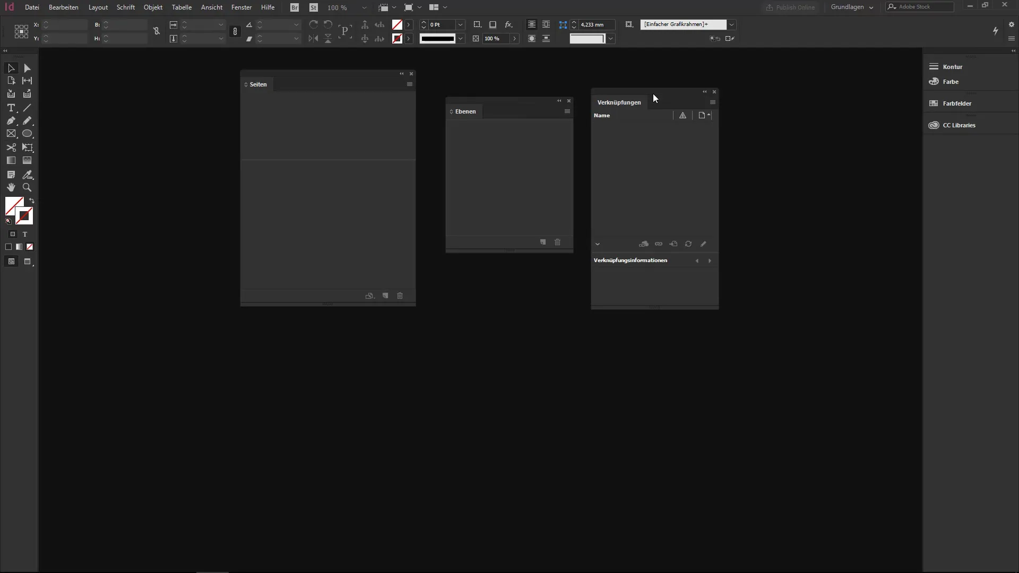
Task: Open stroke weight dropdown
Action: click(x=461, y=24)
